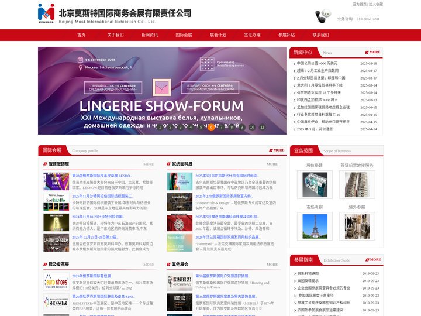
Task: Open news item 孟加拉国国家税务局考虑将企业税
Action: click(323, 107)
